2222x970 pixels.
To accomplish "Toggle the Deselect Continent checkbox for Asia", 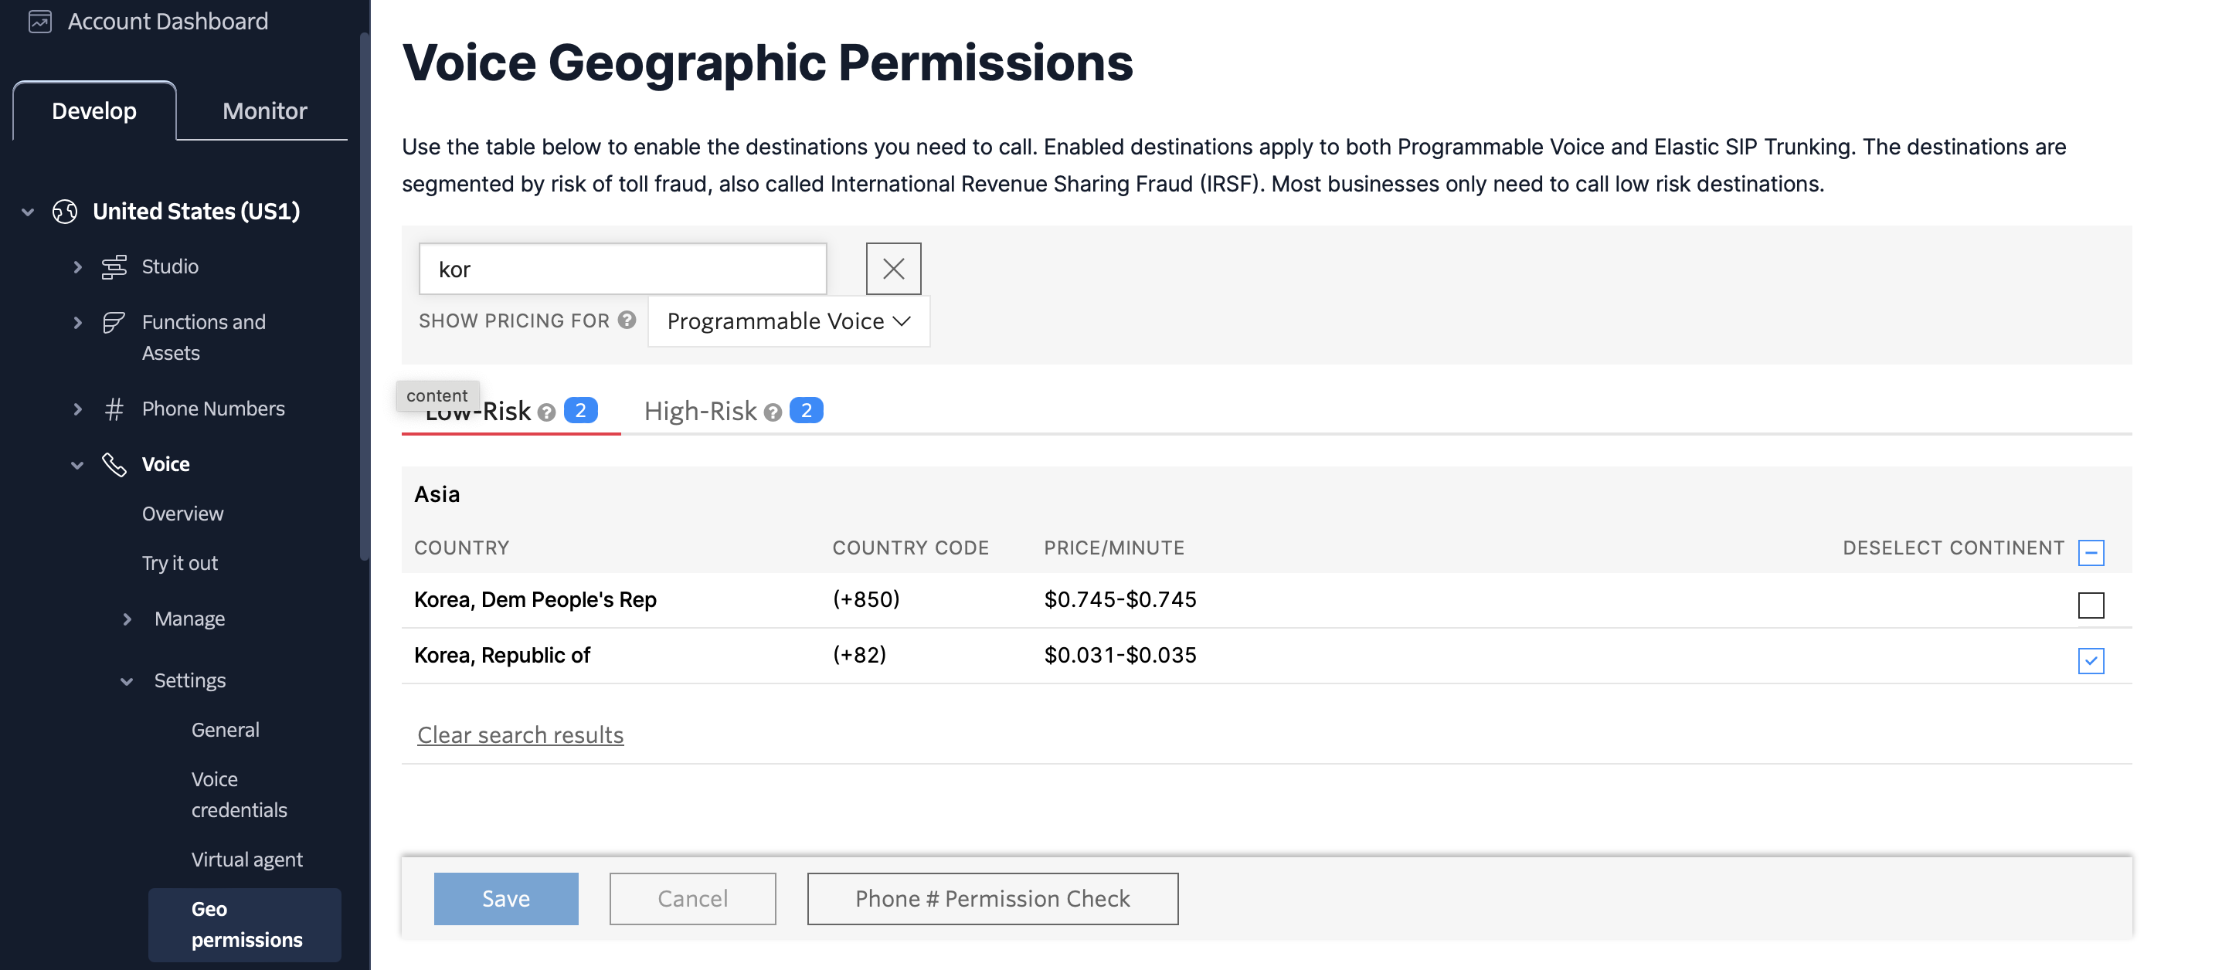I will tap(2090, 552).
